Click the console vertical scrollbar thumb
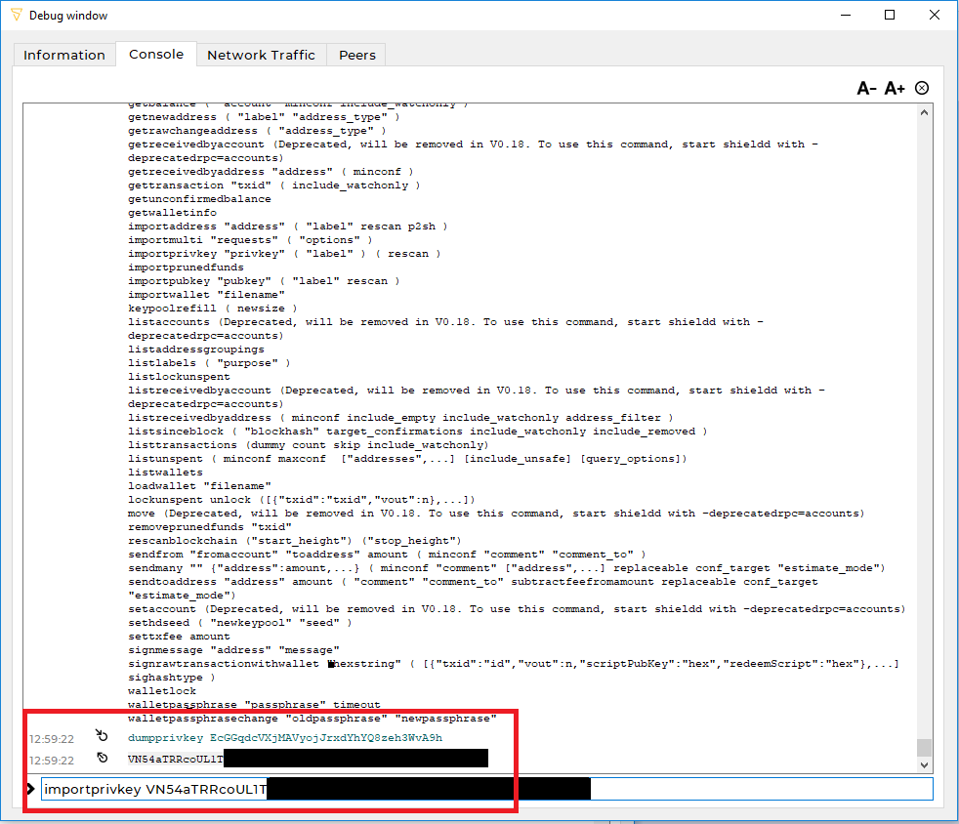 [x=924, y=748]
